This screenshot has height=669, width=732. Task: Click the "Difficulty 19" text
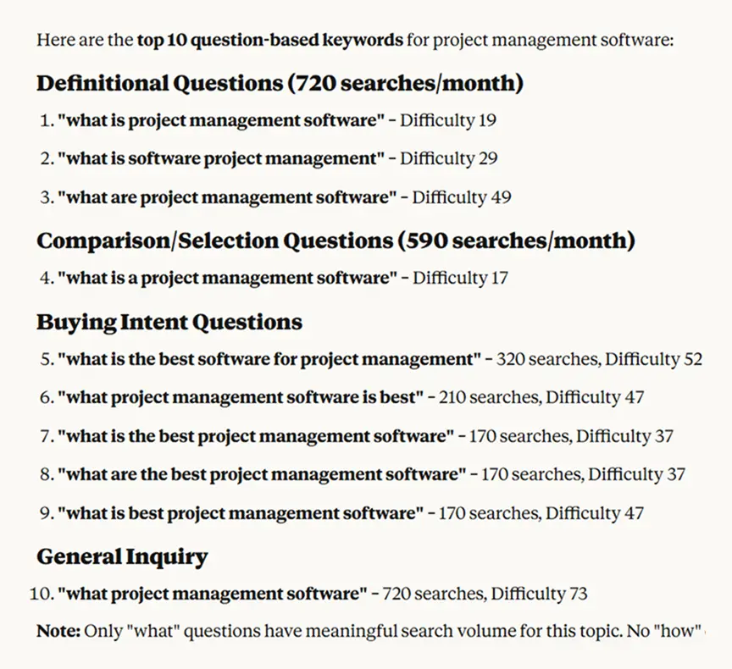448,120
